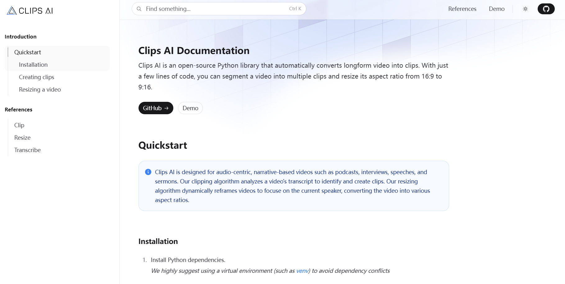Click the search magnifier icon
The height and width of the screenshot is (284, 565).
pyautogui.click(x=139, y=9)
